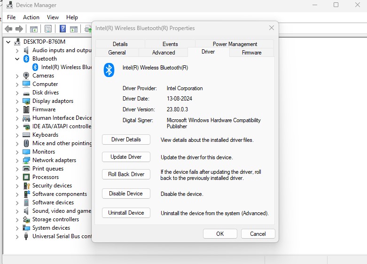Screen dimensions: 367x264
Task: Click the Disable Device button
Action: click(126, 194)
